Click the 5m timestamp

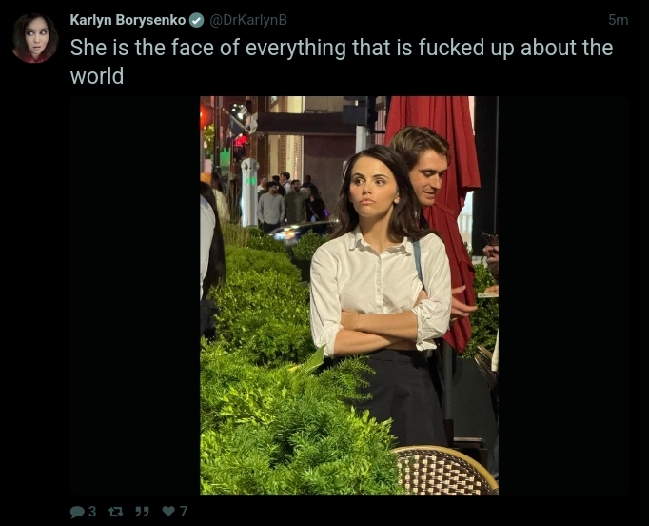pos(619,20)
